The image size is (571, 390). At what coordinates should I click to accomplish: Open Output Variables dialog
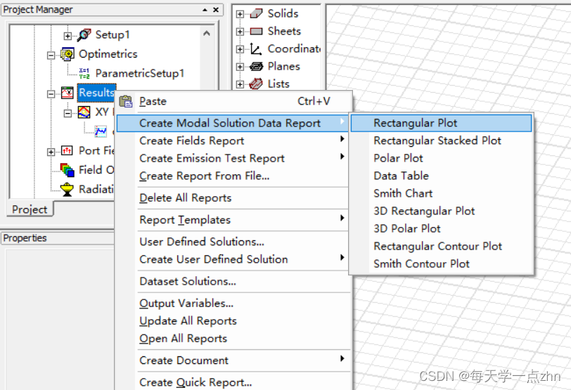tap(233, 303)
